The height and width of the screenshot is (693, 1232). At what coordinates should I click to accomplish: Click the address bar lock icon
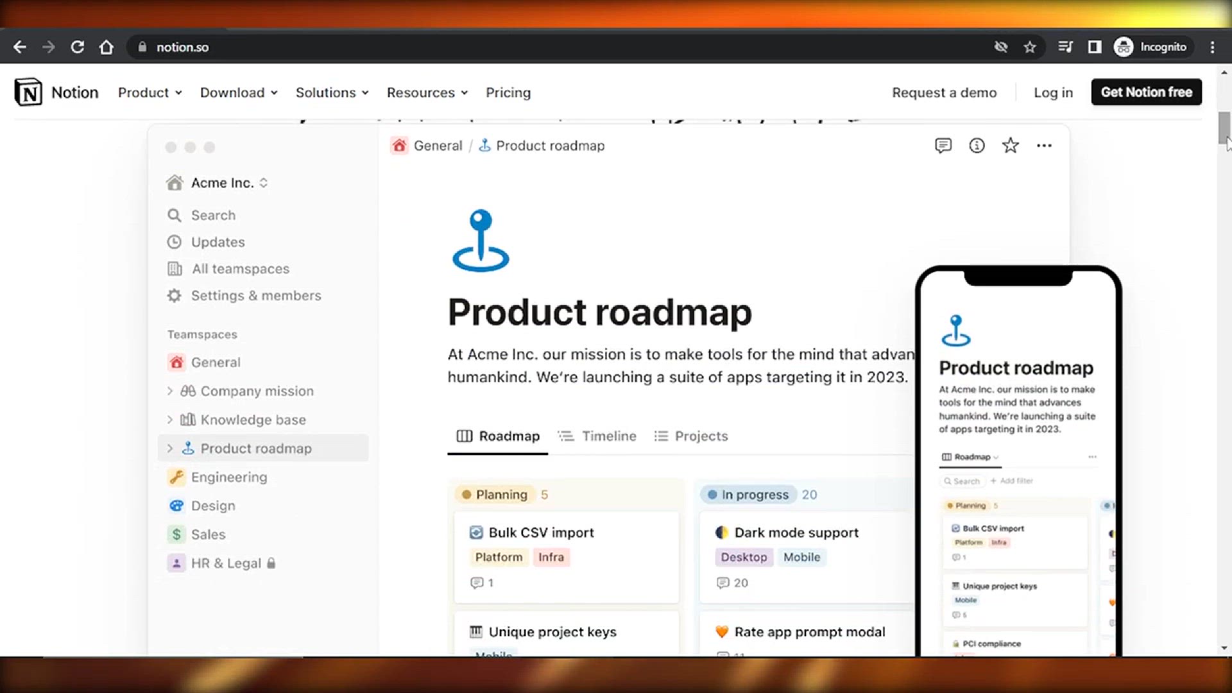tap(142, 47)
